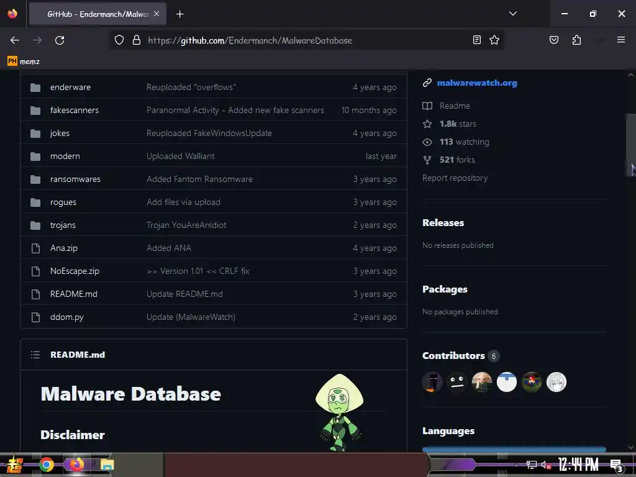Click Report repository link
Screen dimensions: 636x477
(x=455, y=178)
